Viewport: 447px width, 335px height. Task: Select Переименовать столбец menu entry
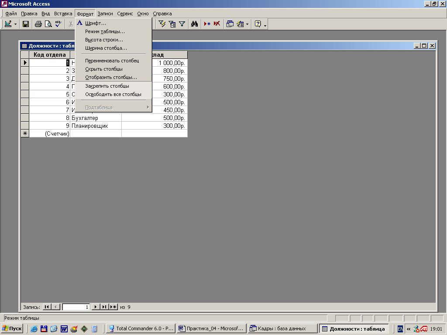(x=113, y=61)
